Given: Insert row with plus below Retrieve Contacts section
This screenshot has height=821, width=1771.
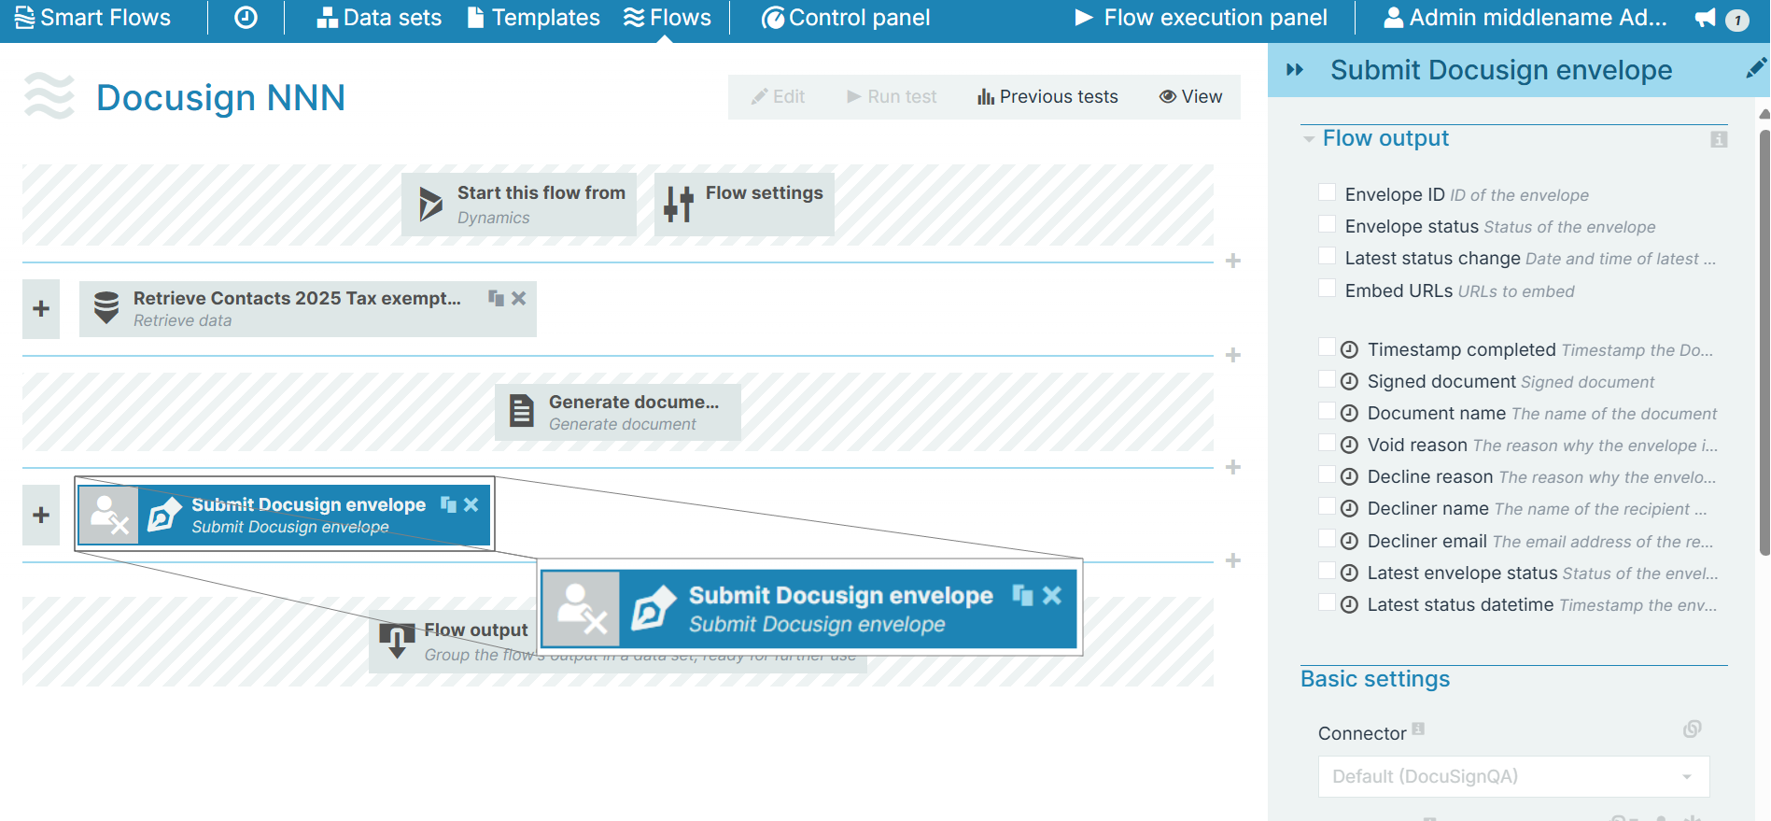Looking at the screenshot, I should click(x=1233, y=355).
